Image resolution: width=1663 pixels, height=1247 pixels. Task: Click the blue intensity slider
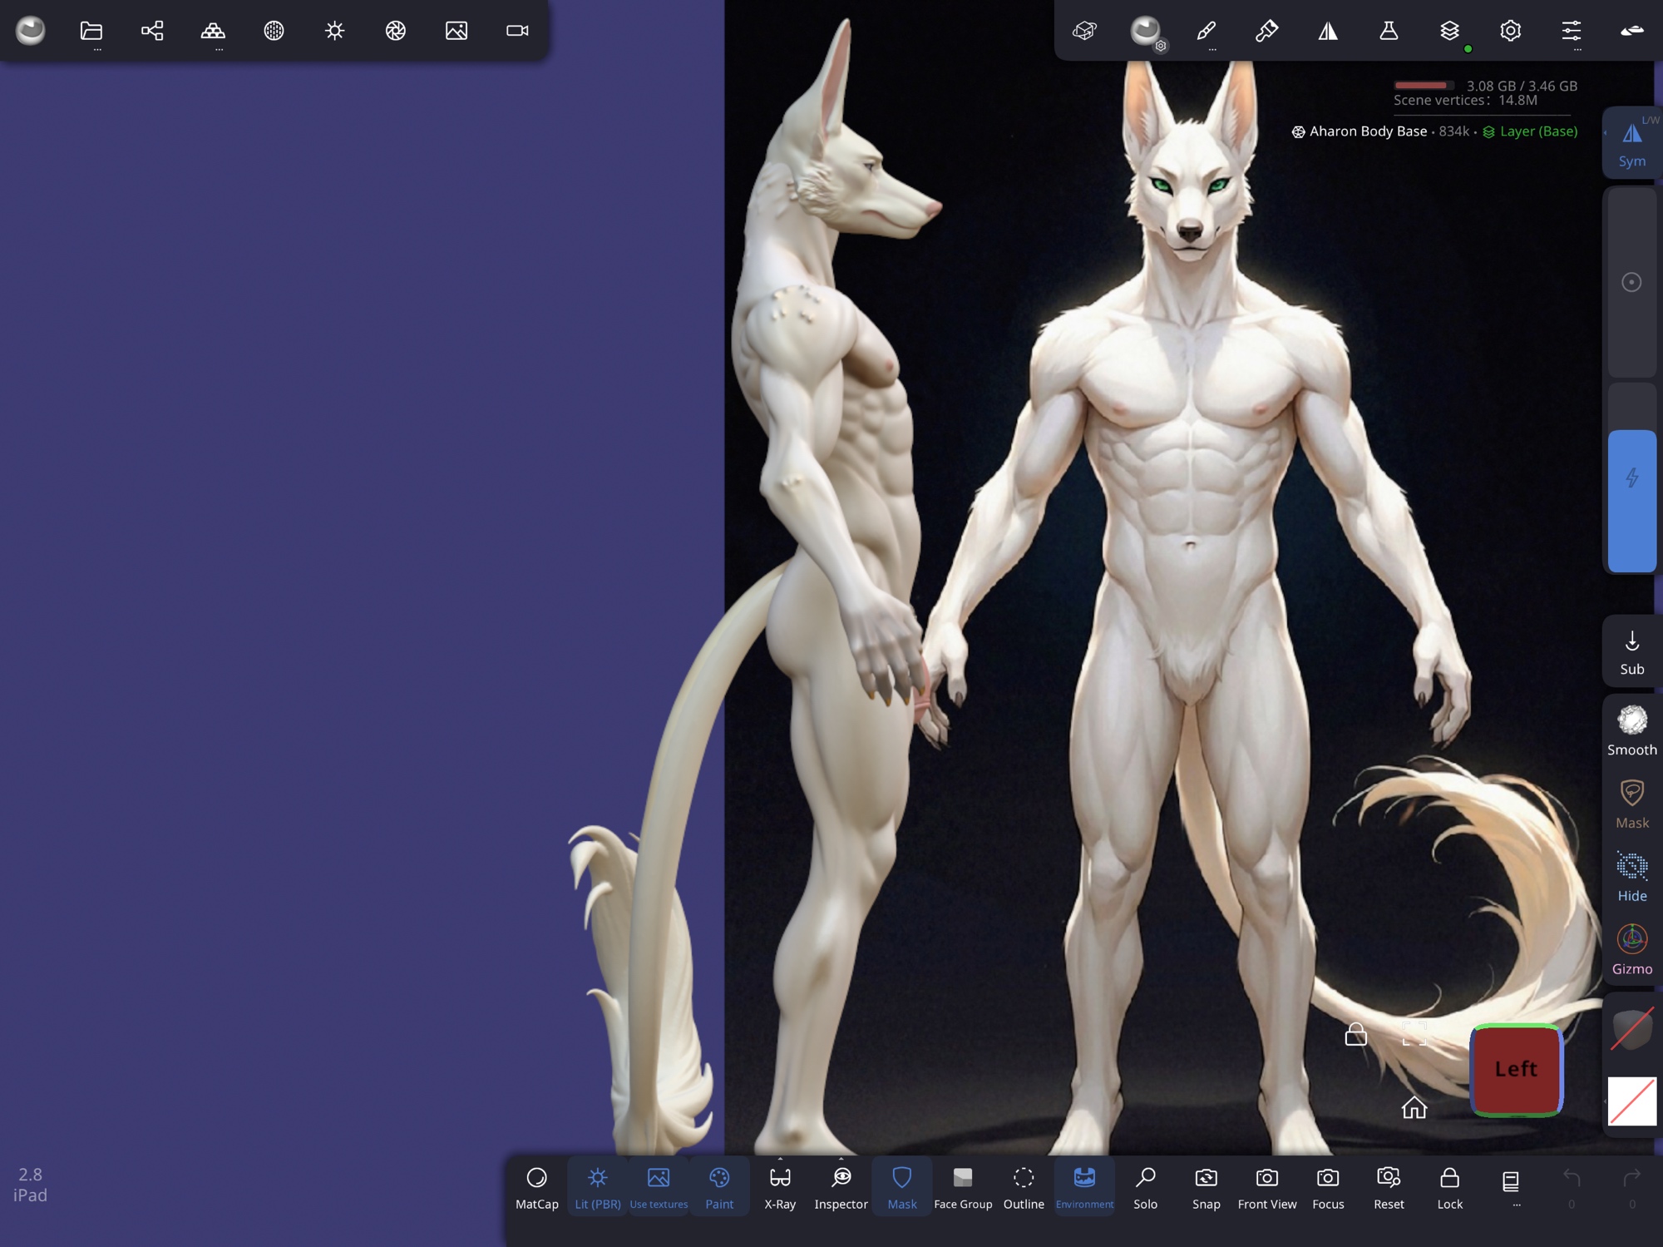[x=1631, y=500]
